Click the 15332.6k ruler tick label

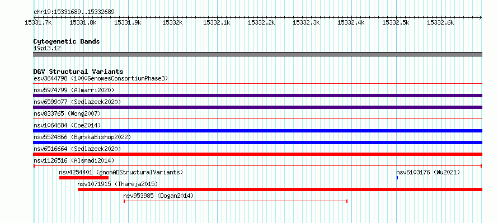[441, 23]
